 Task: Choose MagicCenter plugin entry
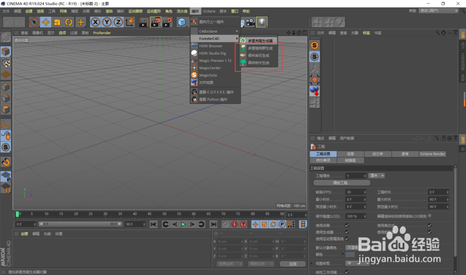(215, 68)
